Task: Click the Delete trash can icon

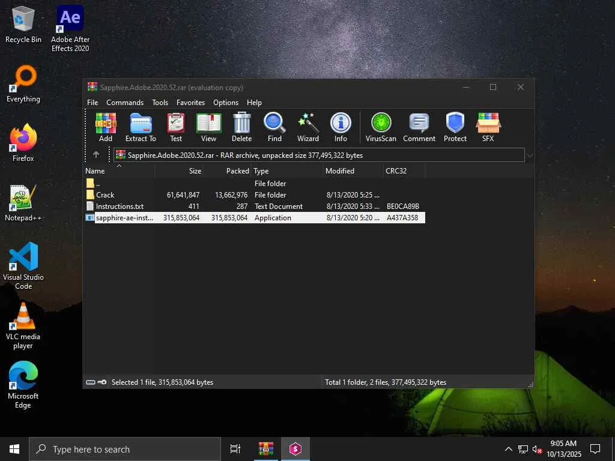Action: [241, 127]
